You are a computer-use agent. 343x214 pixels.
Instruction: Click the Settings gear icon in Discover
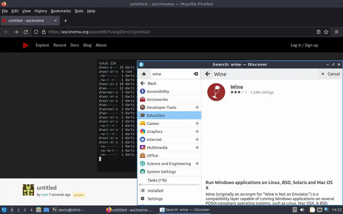click(x=143, y=199)
